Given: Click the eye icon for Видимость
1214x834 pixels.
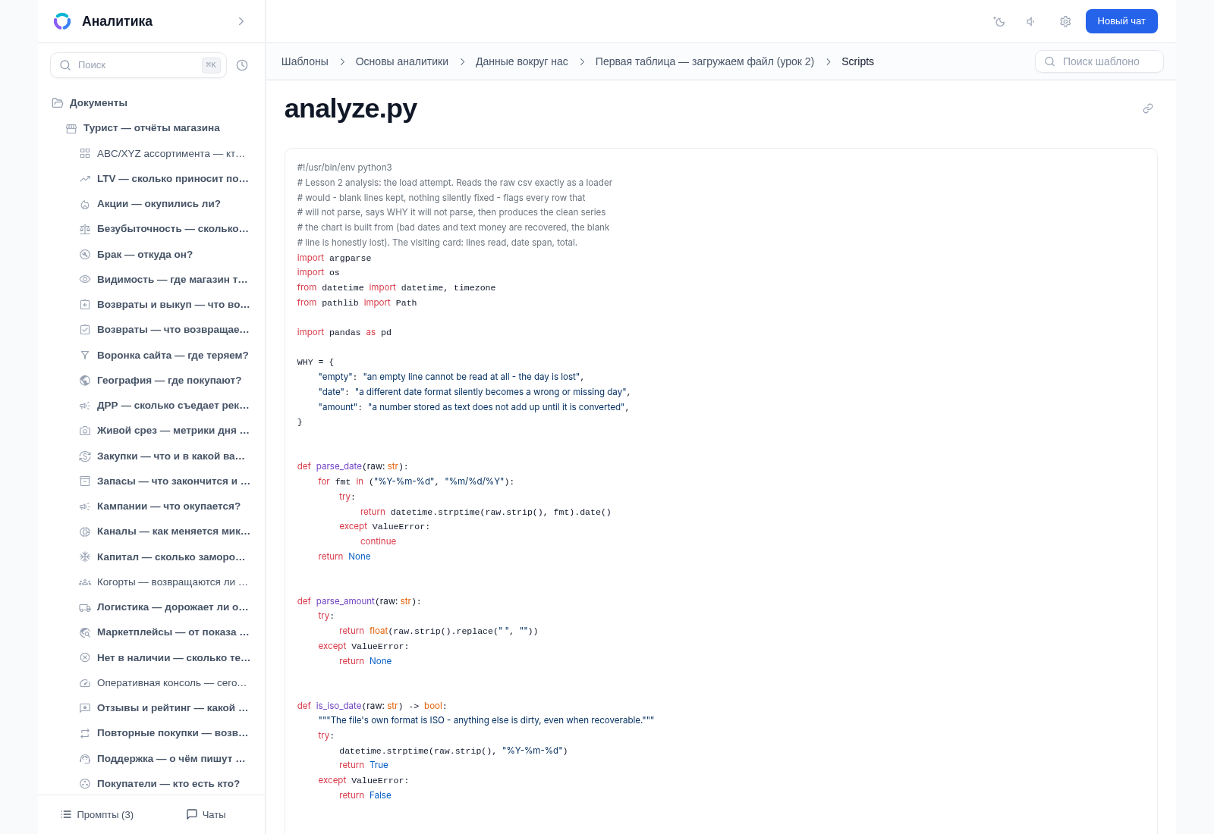Looking at the screenshot, I should pos(85,280).
